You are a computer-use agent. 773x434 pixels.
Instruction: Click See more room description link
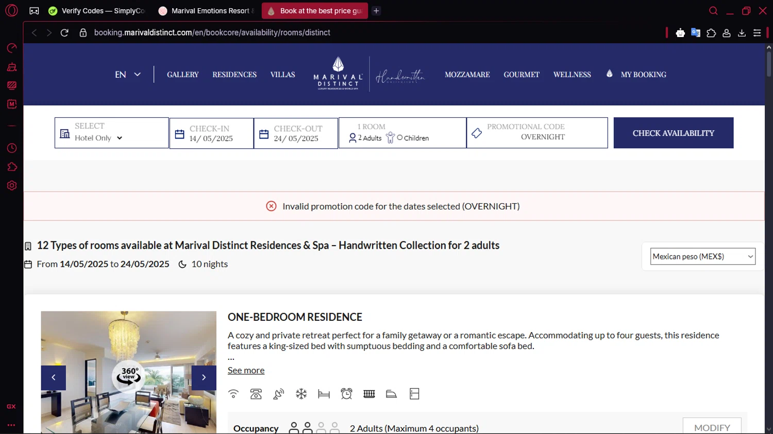click(x=246, y=370)
